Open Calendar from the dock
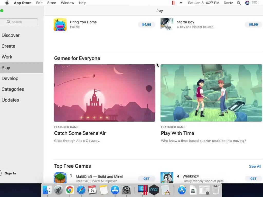263x197 pixels. [92, 190]
